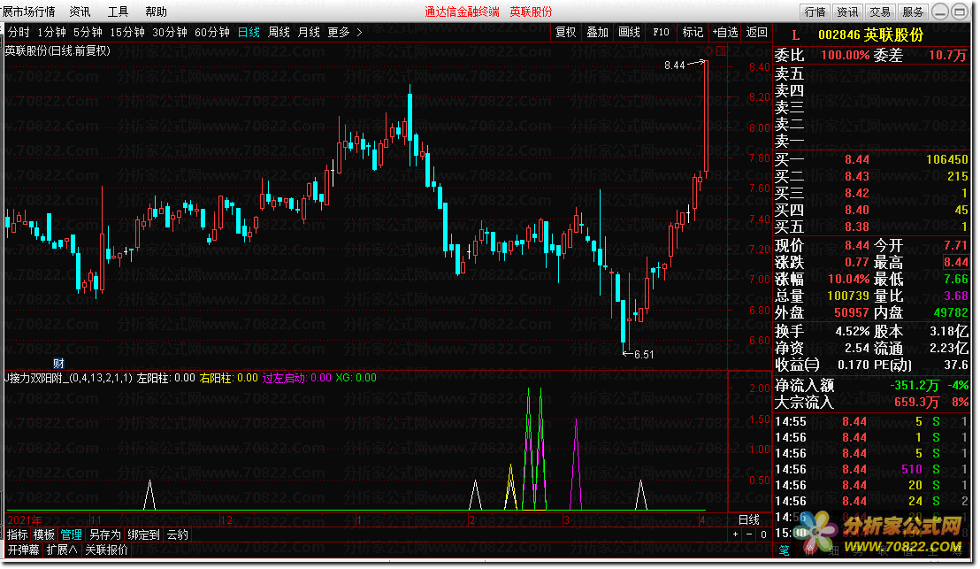Click the top-right 资讯 button
980x569 pixels.
(847, 12)
